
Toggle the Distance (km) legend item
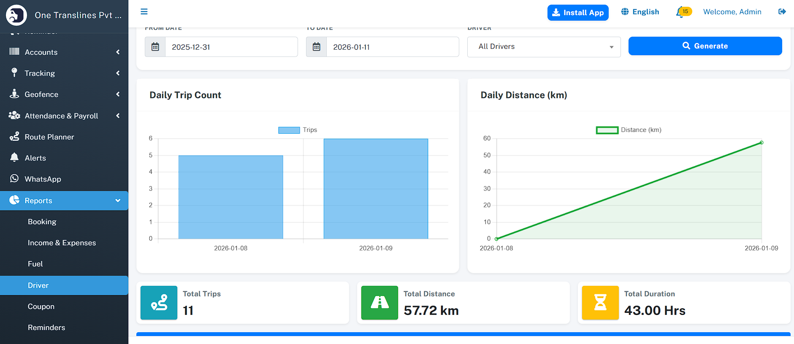point(629,130)
